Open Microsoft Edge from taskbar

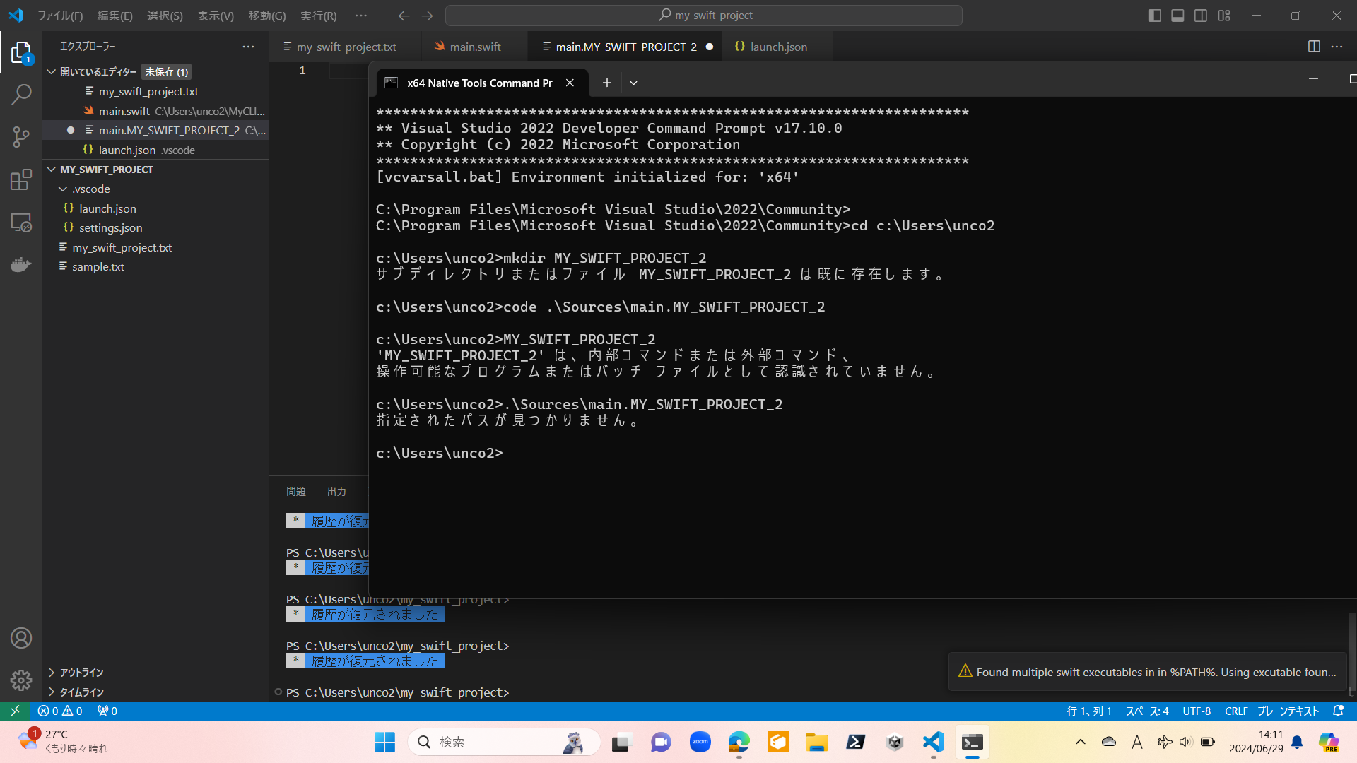click(x=739, y=742)
